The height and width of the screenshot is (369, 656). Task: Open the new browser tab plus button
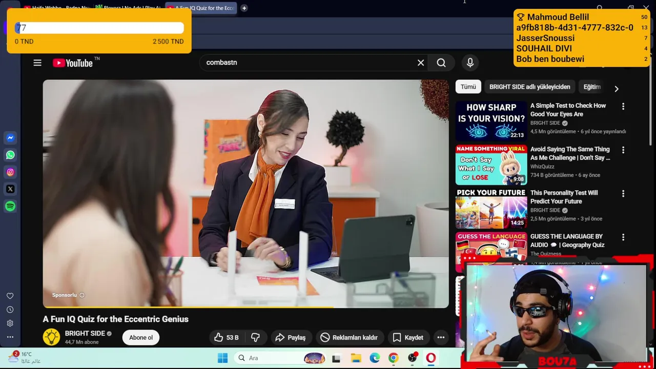(x=244, y=8)
